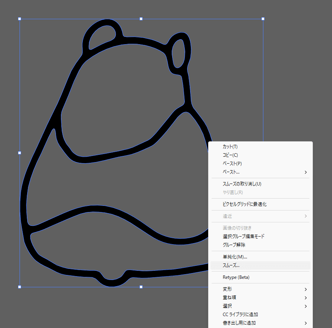Viewport: 332px width, 328px height.
Task: Click the top-left bounding box handle
Action: (x=20, y=19)
